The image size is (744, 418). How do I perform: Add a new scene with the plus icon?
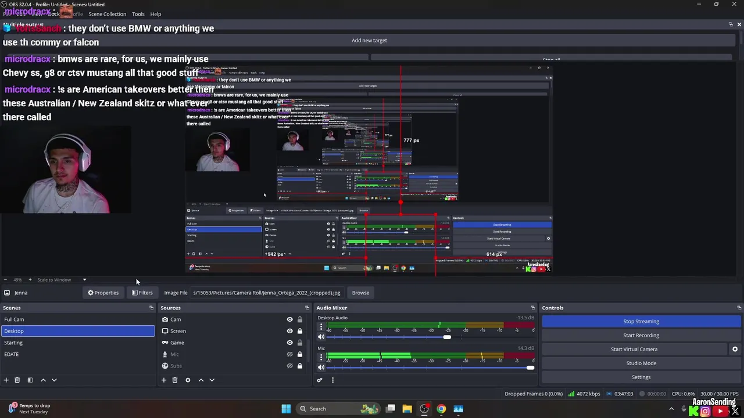click(6, 380)
